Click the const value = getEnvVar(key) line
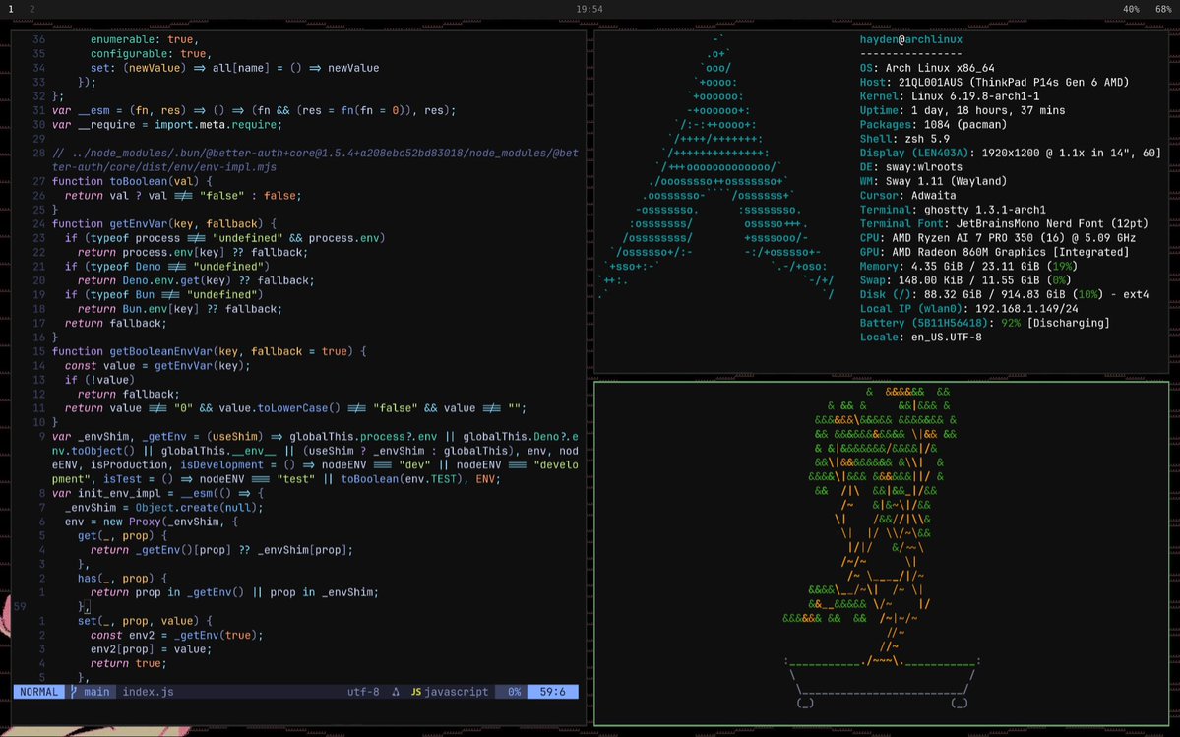 pyautogui.click(x=157, y=365)
